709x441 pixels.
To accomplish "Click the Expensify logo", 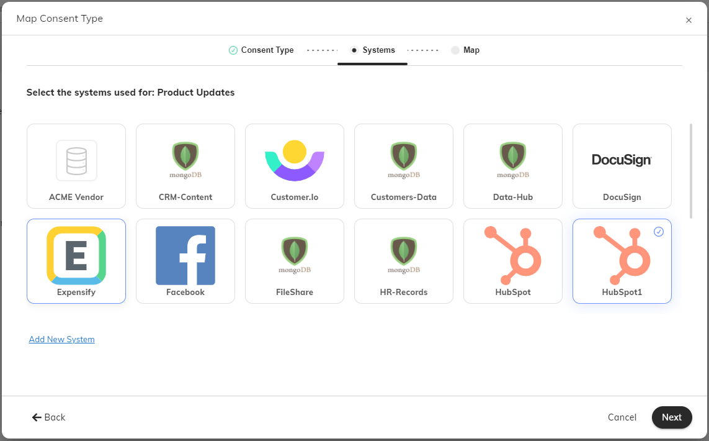I will [76, 255].
